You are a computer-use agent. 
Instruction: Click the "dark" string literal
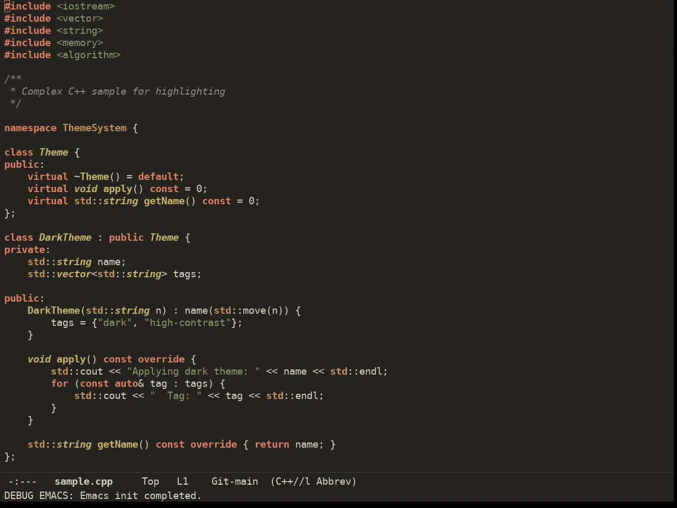coord(115,323)
